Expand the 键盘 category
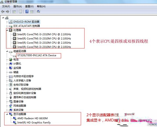Viewport: 157px width, 127px height. [x=7, y=72]
